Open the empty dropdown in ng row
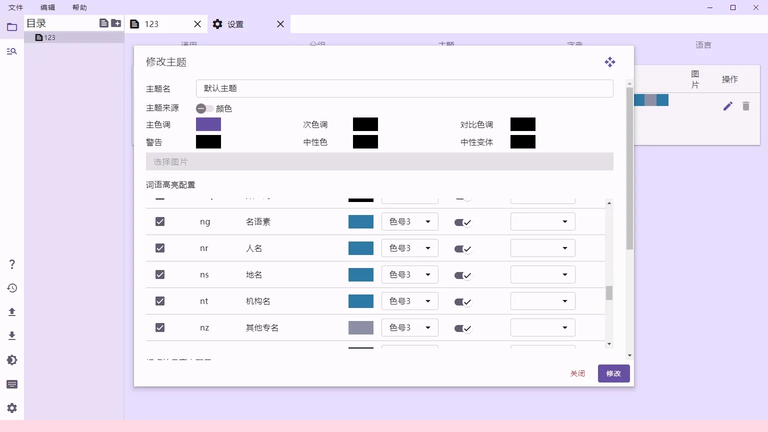Viewport: 768px width, 432px height. (x=543, y=221)
